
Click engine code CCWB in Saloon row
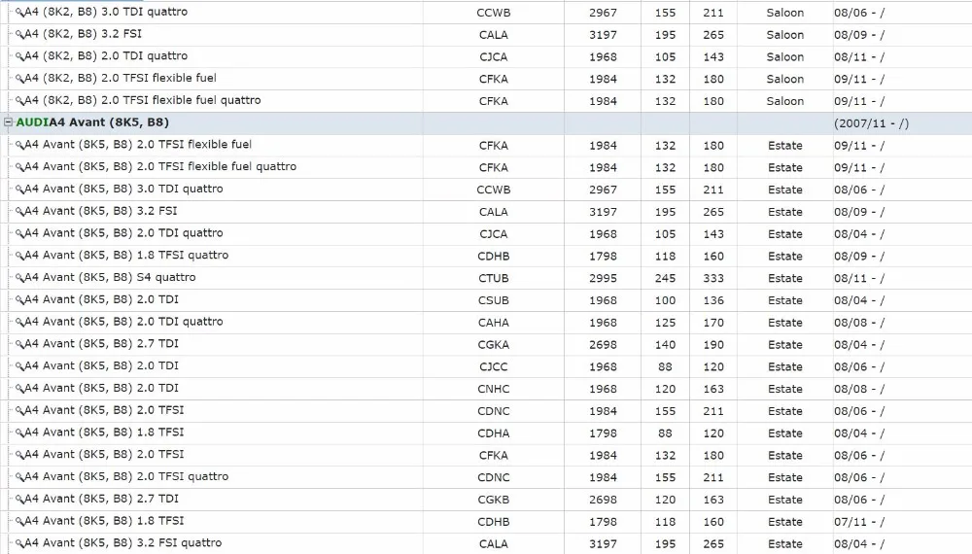[x=494, y=13]
